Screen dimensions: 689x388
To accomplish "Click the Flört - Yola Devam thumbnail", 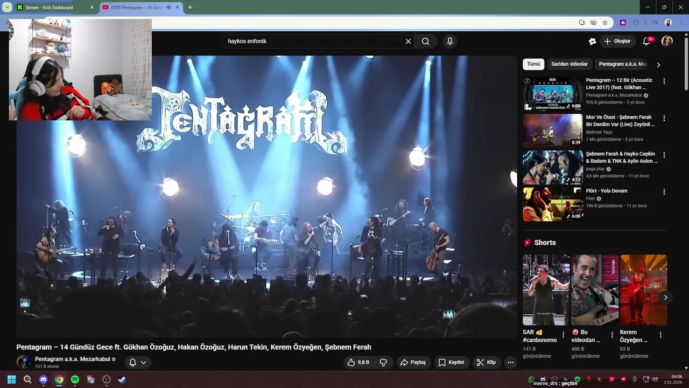I will [553, 204].
